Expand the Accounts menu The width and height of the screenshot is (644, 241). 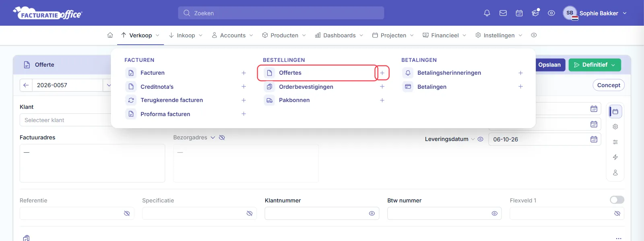[x=233, y=35]
